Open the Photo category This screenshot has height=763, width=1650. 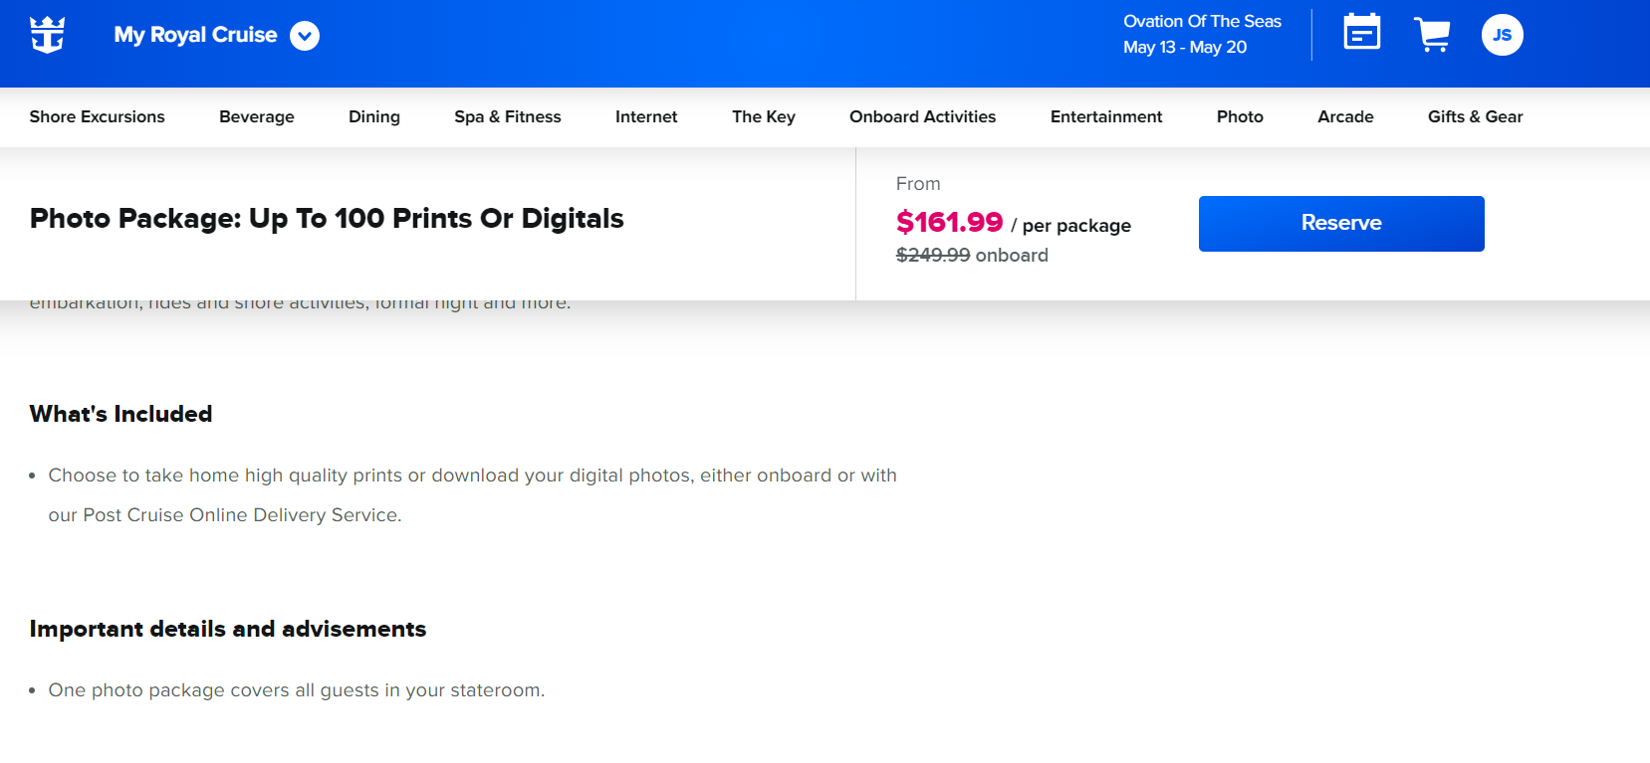[x=1240, y=116]
